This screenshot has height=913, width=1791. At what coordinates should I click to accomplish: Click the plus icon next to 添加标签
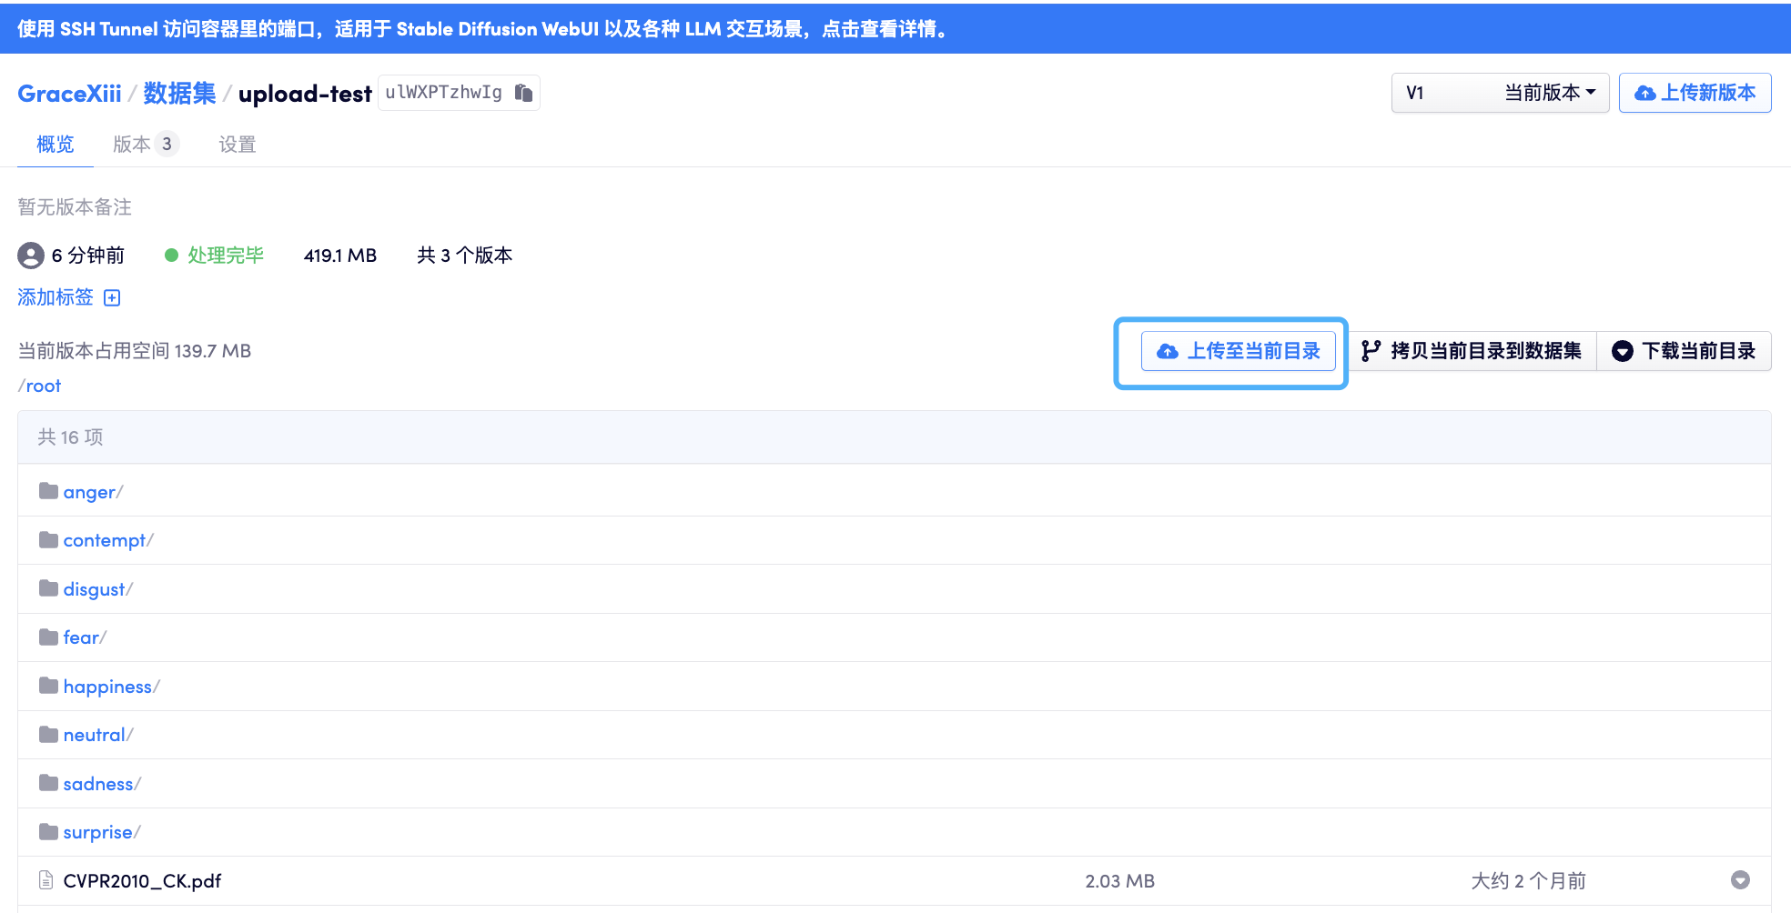[112, 298]
